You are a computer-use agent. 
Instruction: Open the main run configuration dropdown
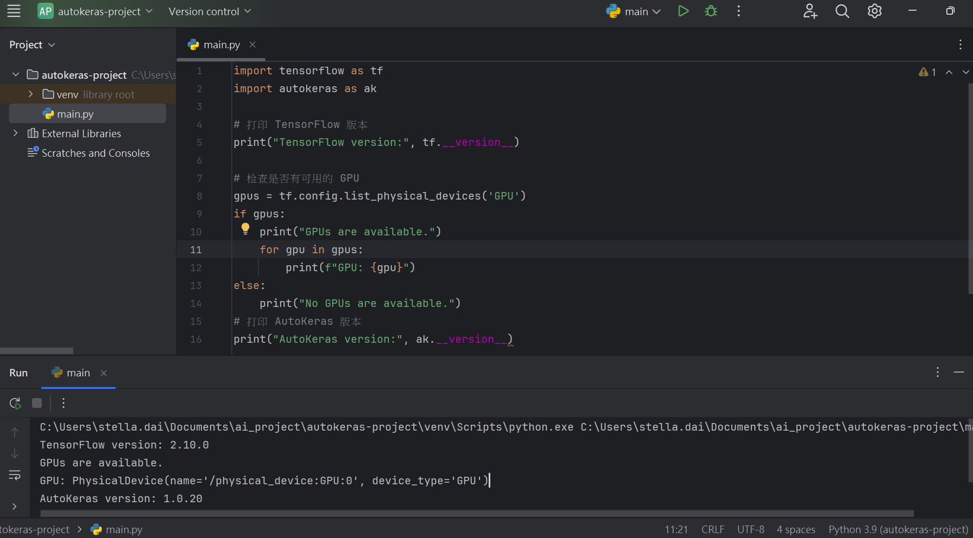tap(633, 11)
